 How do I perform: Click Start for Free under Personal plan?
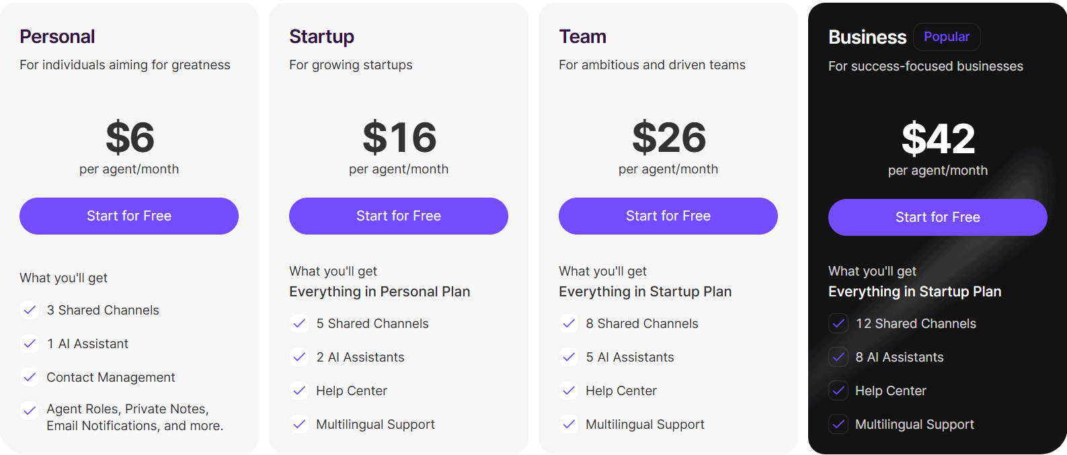coord(129,216)
